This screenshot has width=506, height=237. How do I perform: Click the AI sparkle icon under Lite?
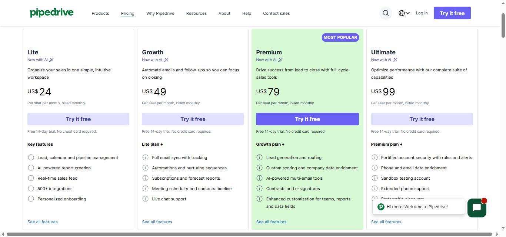51,60
